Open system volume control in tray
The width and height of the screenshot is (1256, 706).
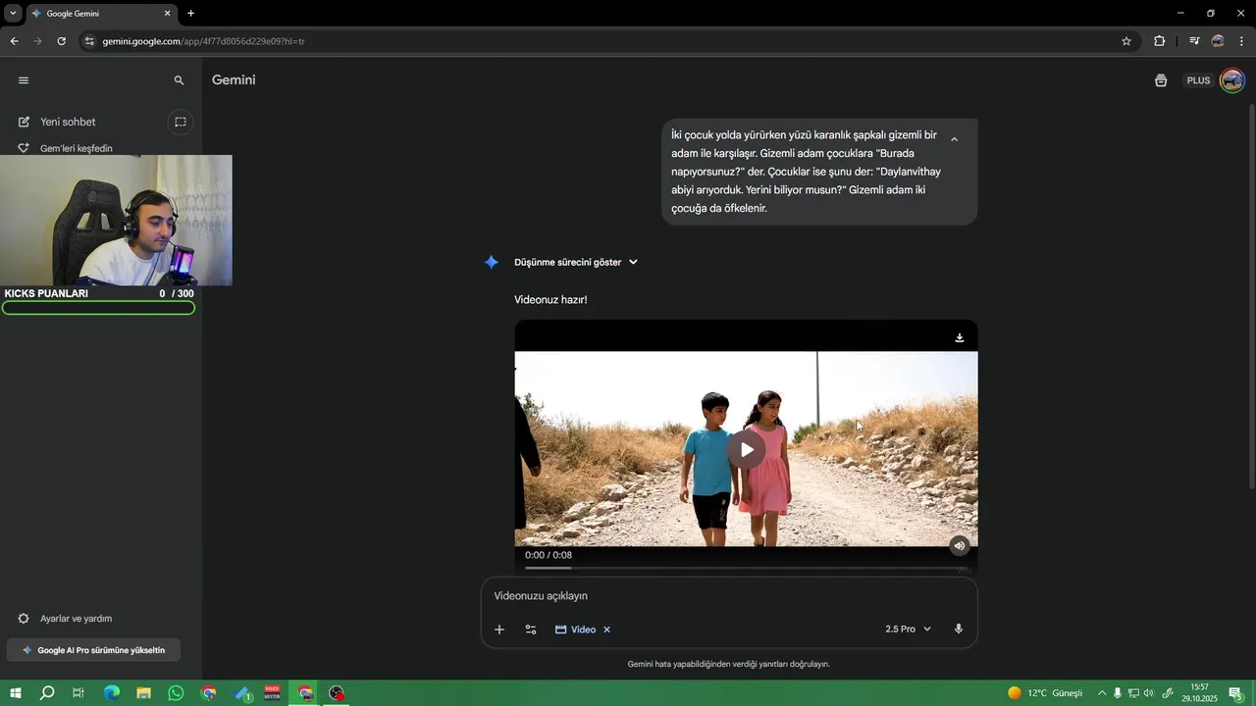[x=1149, y=693]
